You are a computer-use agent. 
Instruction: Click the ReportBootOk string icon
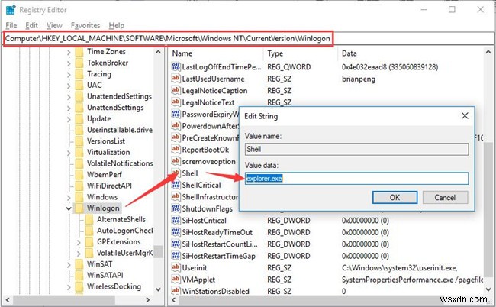[x=176, y=150]
